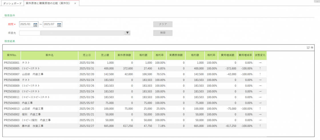Image resolution: width=320 pixels, height=140 pixels.
Task: Click the 状態変化 column header
Action: [x=260, y=55]
